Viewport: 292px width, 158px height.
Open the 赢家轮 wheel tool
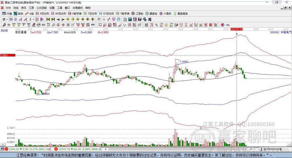pyautogui.click(x=151, y=14)
